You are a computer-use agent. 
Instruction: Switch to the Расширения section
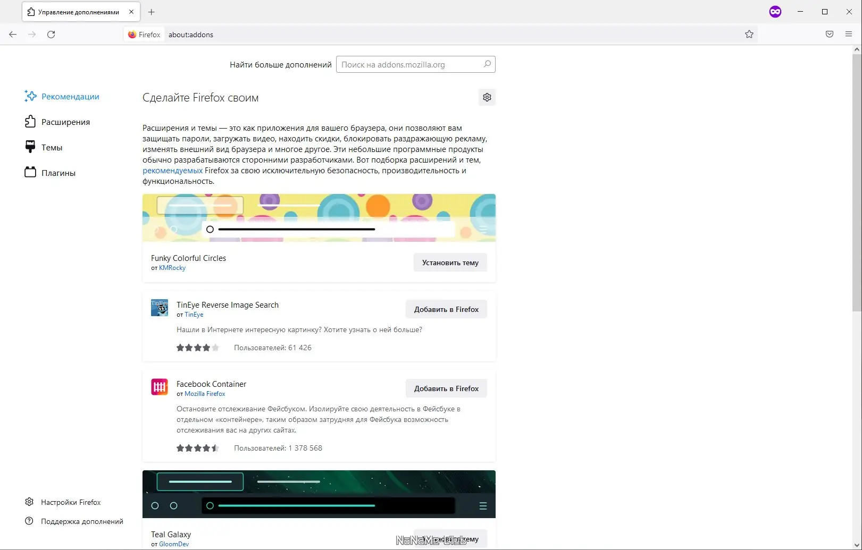pyautogui.click(x=57, y=122)
